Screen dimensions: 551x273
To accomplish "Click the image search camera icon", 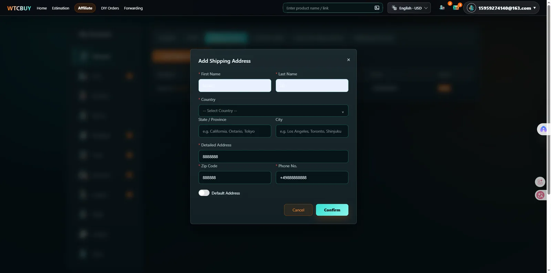I will (x=377, y=8).
